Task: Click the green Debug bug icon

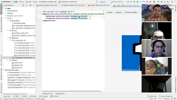Action: click(137, 2)
